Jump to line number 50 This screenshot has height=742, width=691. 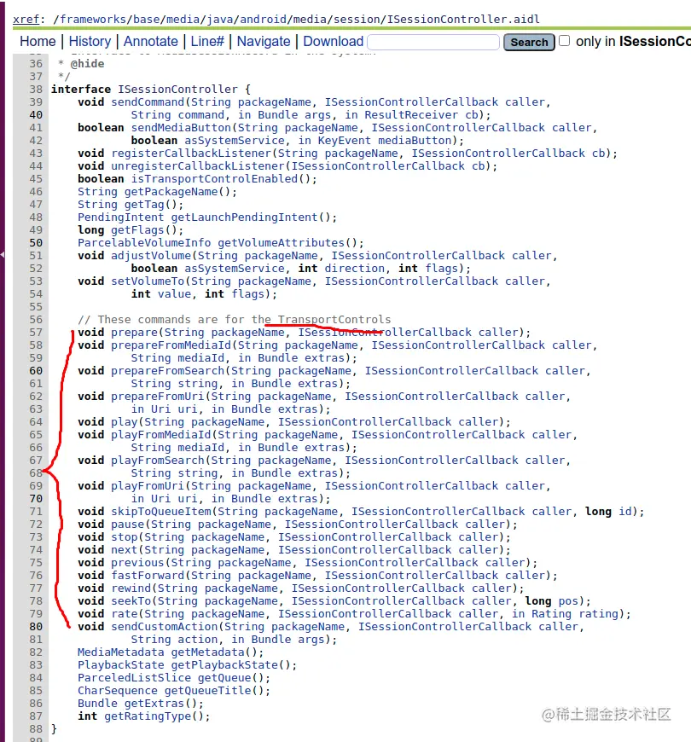(36, 243)
